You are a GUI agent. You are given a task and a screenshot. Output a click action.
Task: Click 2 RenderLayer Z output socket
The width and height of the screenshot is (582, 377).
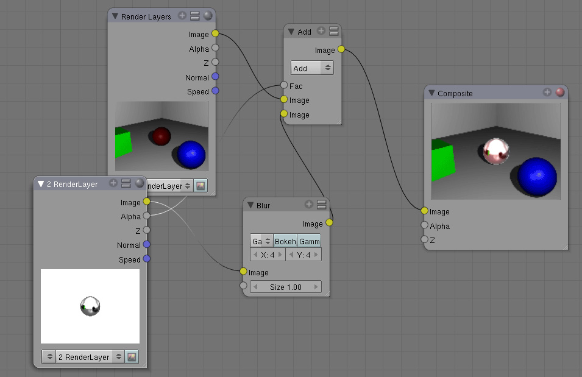pos(147,230)
